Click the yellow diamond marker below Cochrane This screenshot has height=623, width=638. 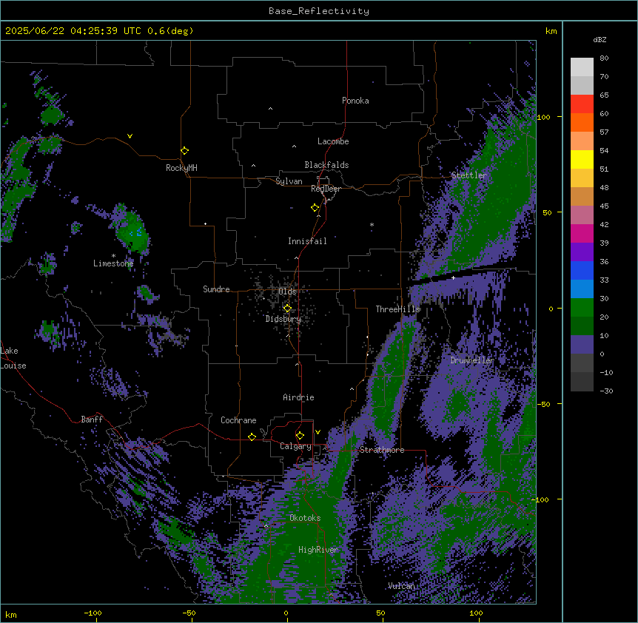(x=252, y=437)
